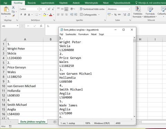Open the Betűtípus group dialog launcher
Image resolution: width=166 pixels, height=129 pixels.
coord(54,20)
